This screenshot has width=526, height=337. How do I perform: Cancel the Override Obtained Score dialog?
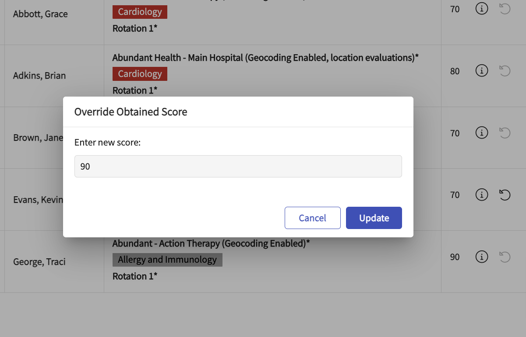[312, 218]
